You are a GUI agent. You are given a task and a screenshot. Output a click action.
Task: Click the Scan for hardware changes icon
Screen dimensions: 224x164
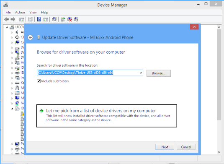(54, 19)
